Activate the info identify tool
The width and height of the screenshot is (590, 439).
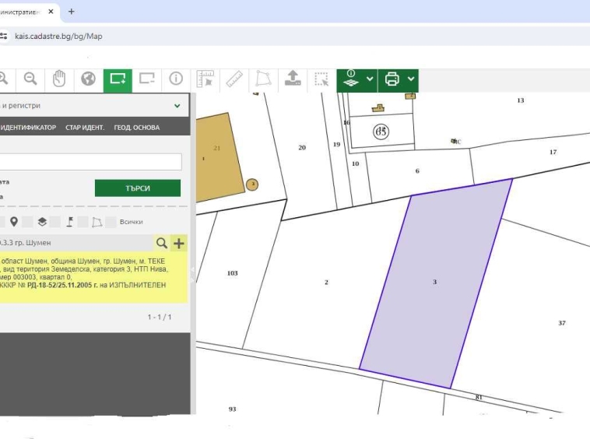pyautogui.click(x=176, y=79)
